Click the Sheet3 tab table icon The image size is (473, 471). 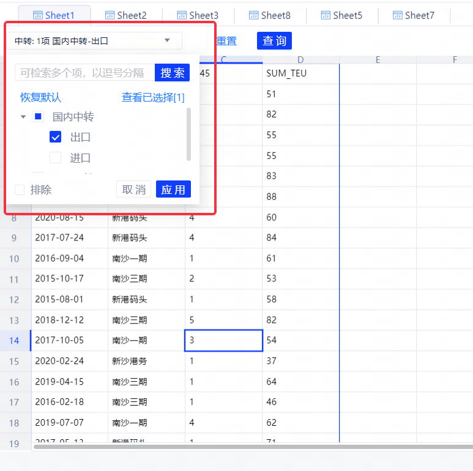coord(182,15)
